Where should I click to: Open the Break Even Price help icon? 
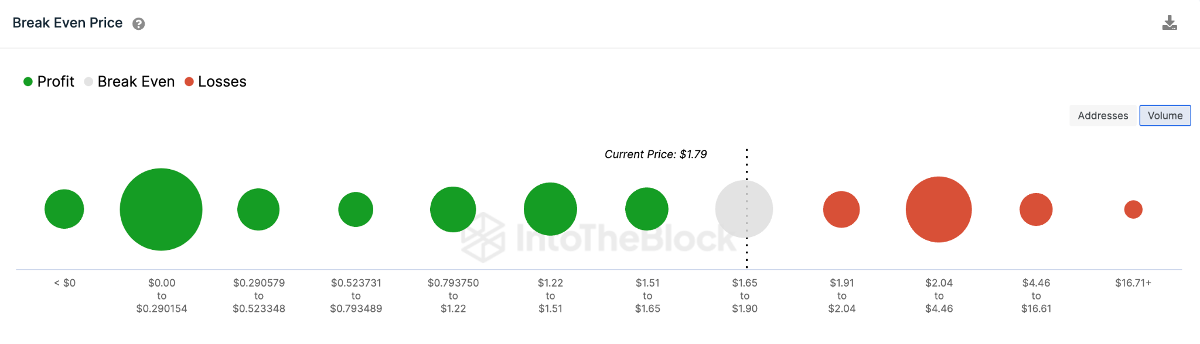[x=138, y=24]
